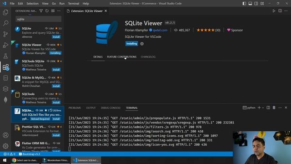Open the layered stack icon view

point(5,89)
